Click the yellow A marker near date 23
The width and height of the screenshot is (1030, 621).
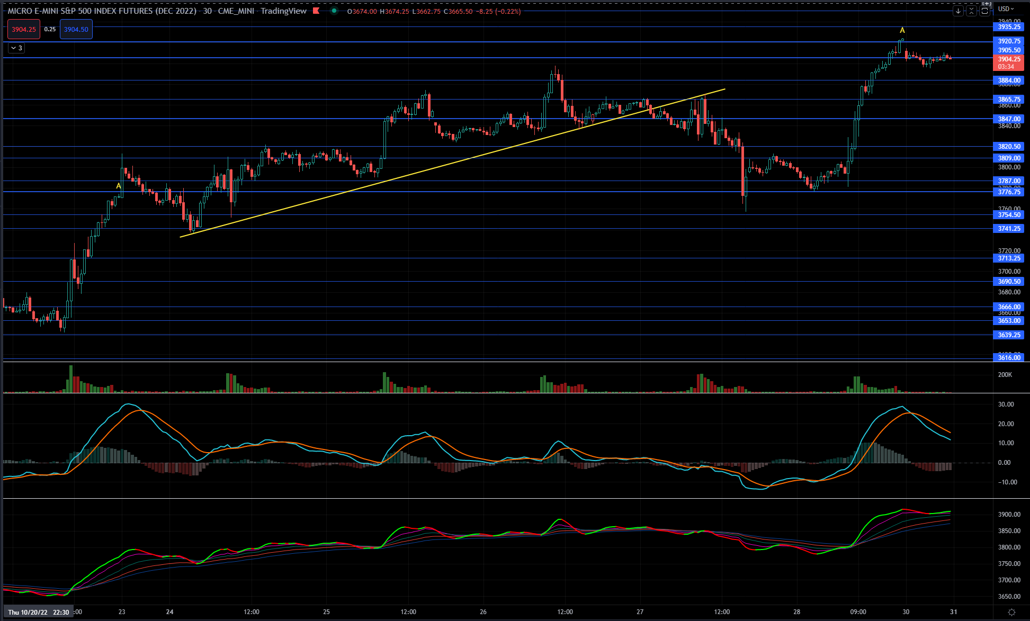(119, 186)
